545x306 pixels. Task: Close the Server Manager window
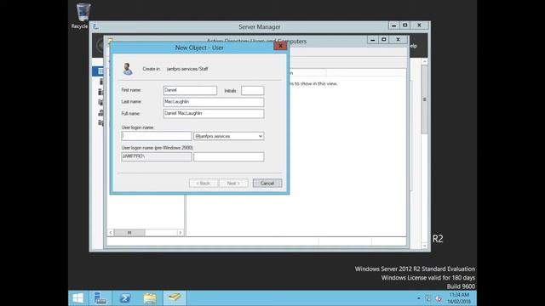[419, 25]
